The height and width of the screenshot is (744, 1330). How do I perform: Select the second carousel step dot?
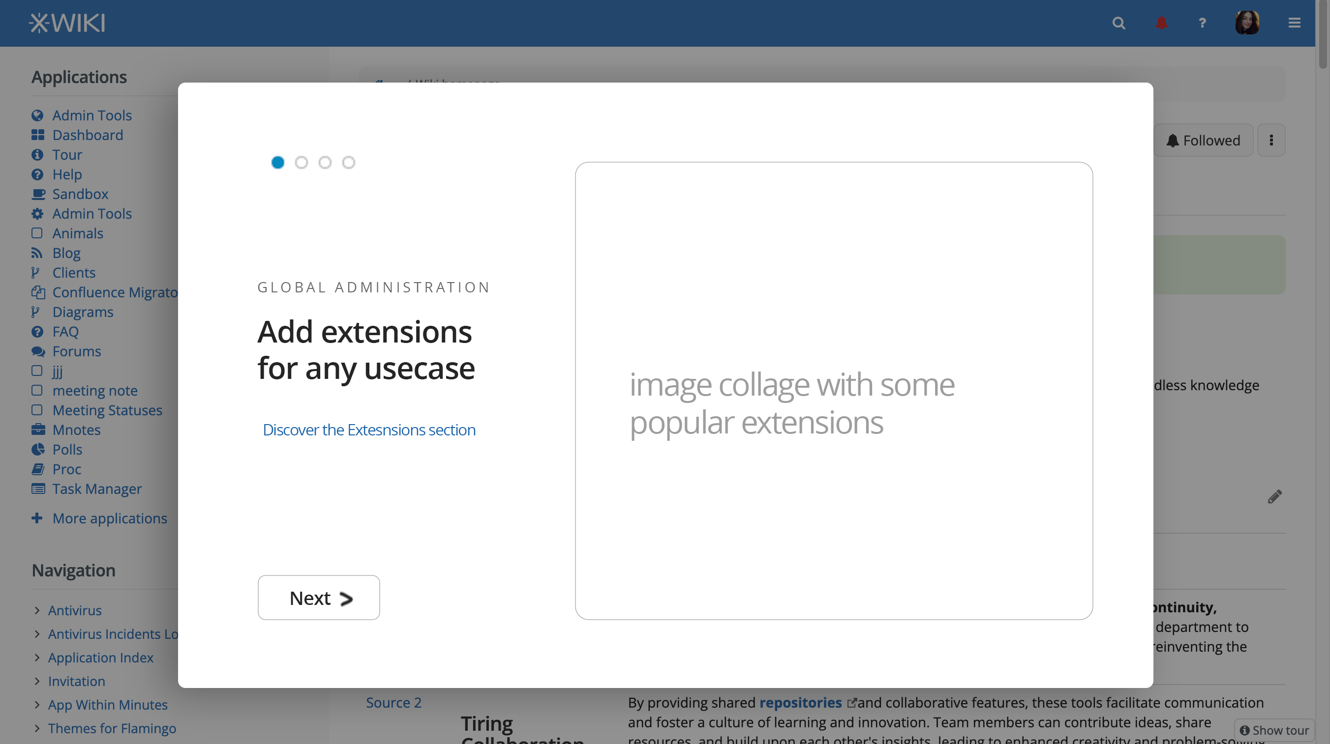(301, 163)
